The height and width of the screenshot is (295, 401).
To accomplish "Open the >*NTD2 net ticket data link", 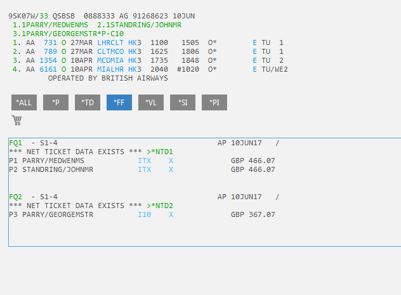I will (x=160, y=206).
